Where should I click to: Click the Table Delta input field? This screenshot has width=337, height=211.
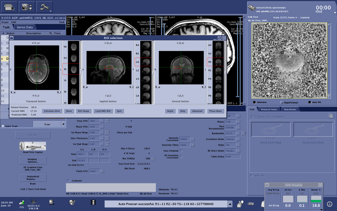[233, 157]
